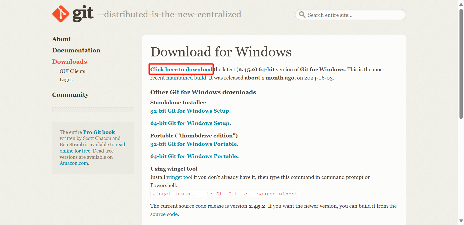Download 32-bit Git for Windows Setup
464x225 pixels.
190,111
